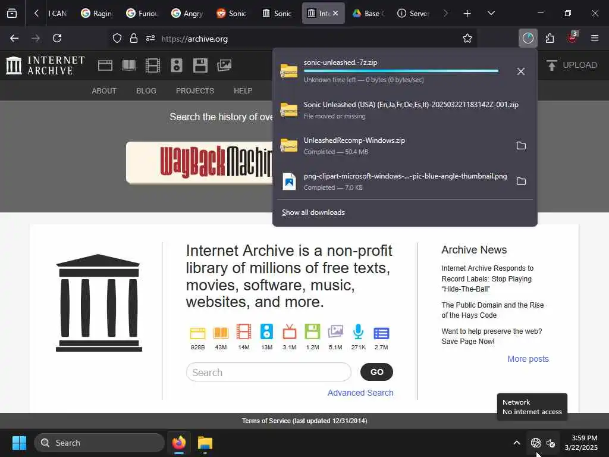The height and width of the screenshot is (457, 609).
Task: Open the Texts book icon in top nav
Action: pos(129,65)
